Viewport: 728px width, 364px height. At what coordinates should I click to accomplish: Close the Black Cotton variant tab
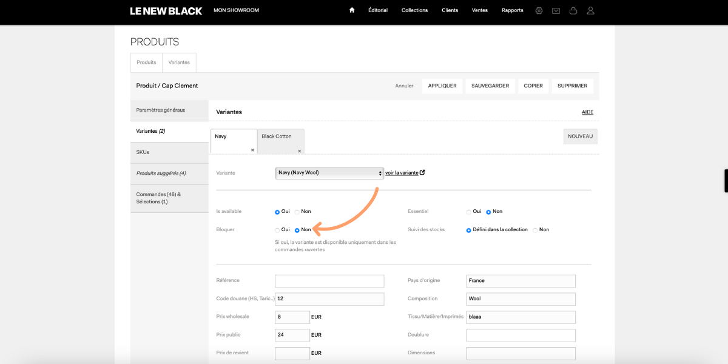point(299,150)
